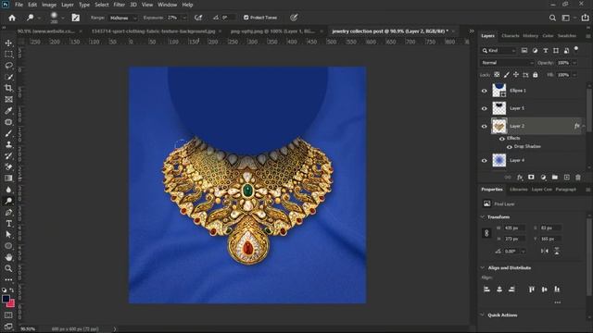Image resolution: width=593 pixels, height=333 pixels.
Task: Select the Crop tool
Action: tap(8, 88)
